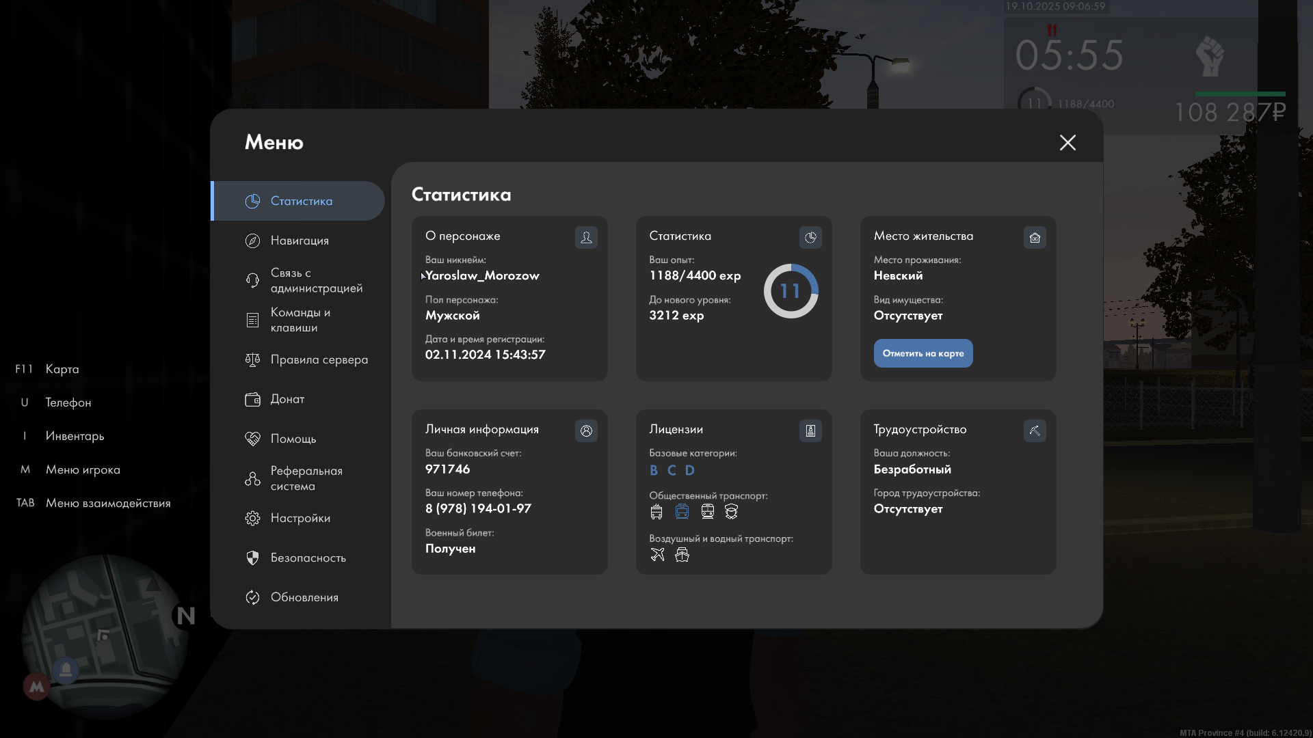Select the Донат menu item
The image size is (1313, 738).
coord(287,399)
